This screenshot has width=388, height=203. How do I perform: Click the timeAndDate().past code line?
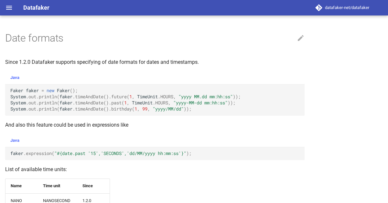click(x=123, y=103)
